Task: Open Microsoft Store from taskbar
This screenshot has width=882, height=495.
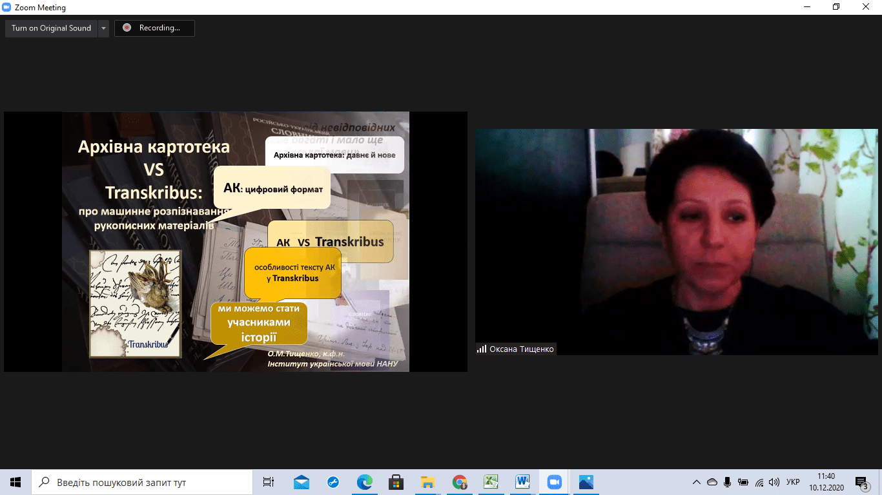Action: 396,482
